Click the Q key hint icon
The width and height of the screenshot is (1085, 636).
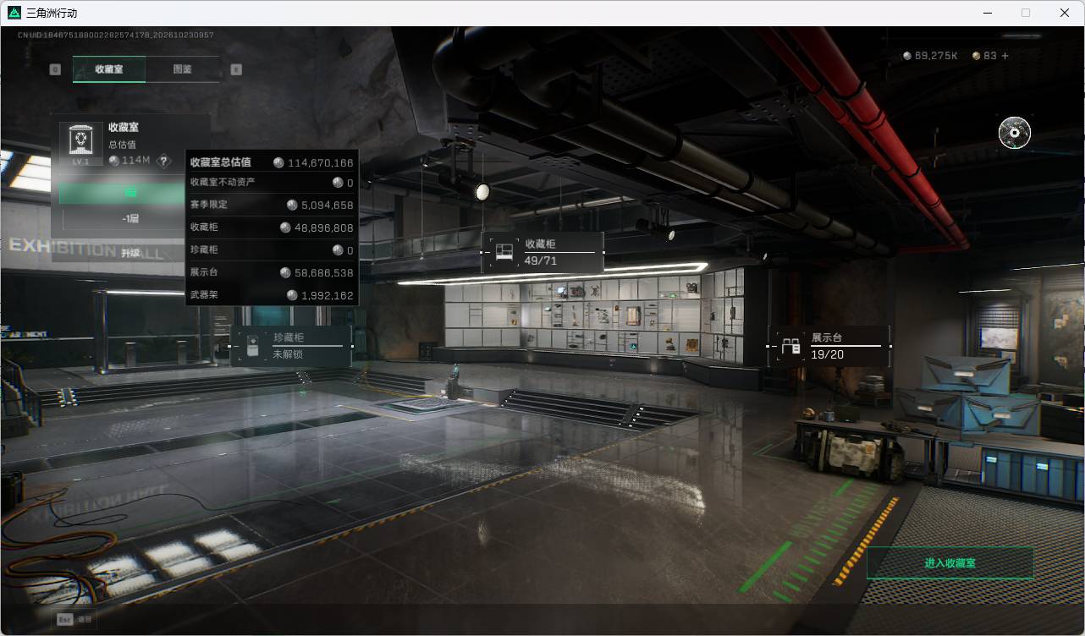(55, 69)
